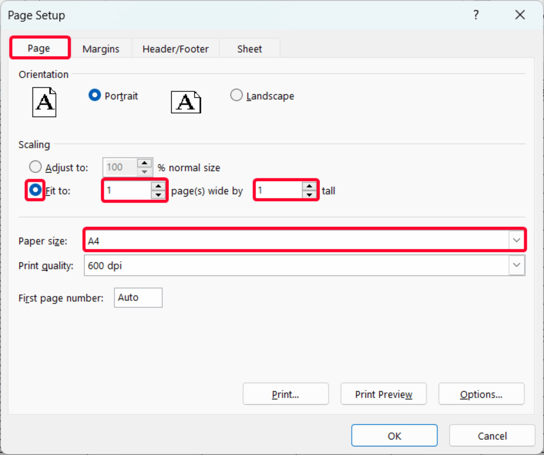The height and width of the screenshot is (455, 544).
Task: Confirm settings with OK
Action: (394, 436)
